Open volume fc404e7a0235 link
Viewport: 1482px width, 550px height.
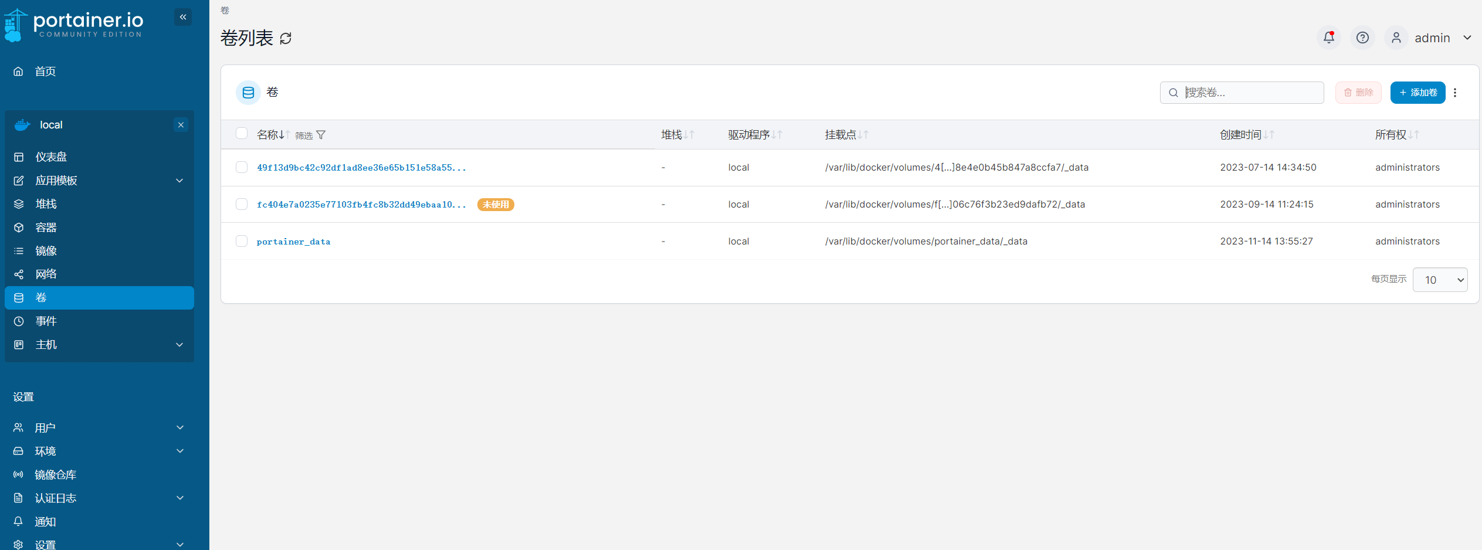pos(361,205)
